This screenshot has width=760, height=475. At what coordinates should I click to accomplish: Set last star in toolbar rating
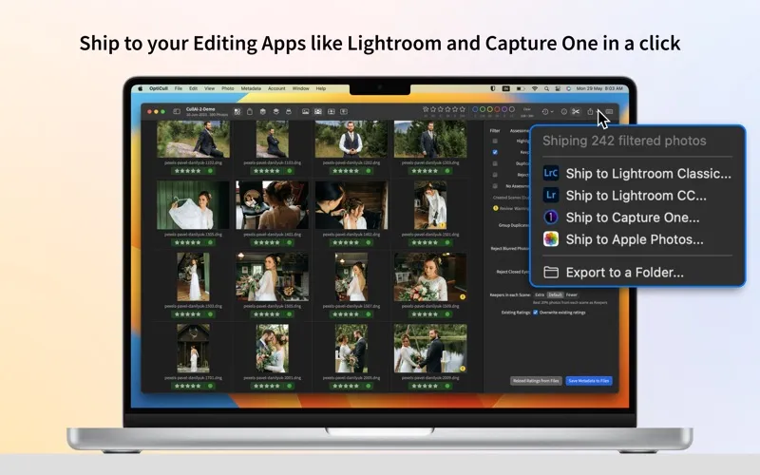point(463,109)
